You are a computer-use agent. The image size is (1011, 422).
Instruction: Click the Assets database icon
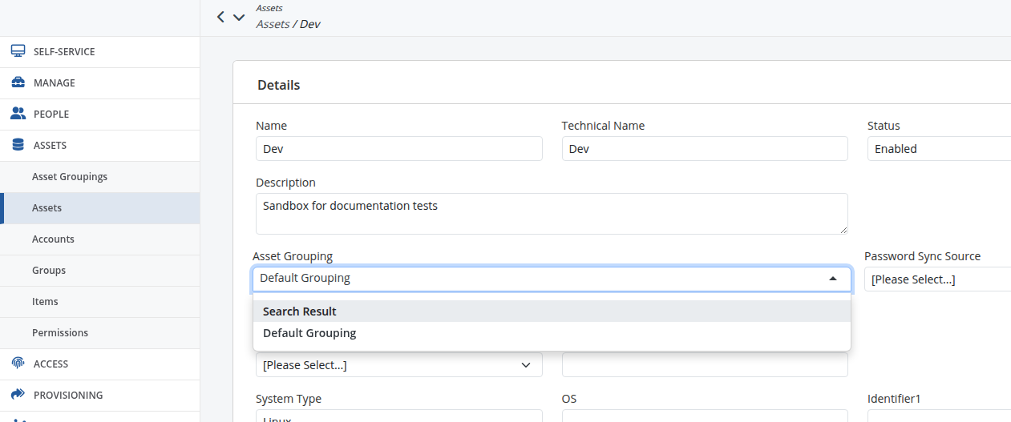(18, 145)
